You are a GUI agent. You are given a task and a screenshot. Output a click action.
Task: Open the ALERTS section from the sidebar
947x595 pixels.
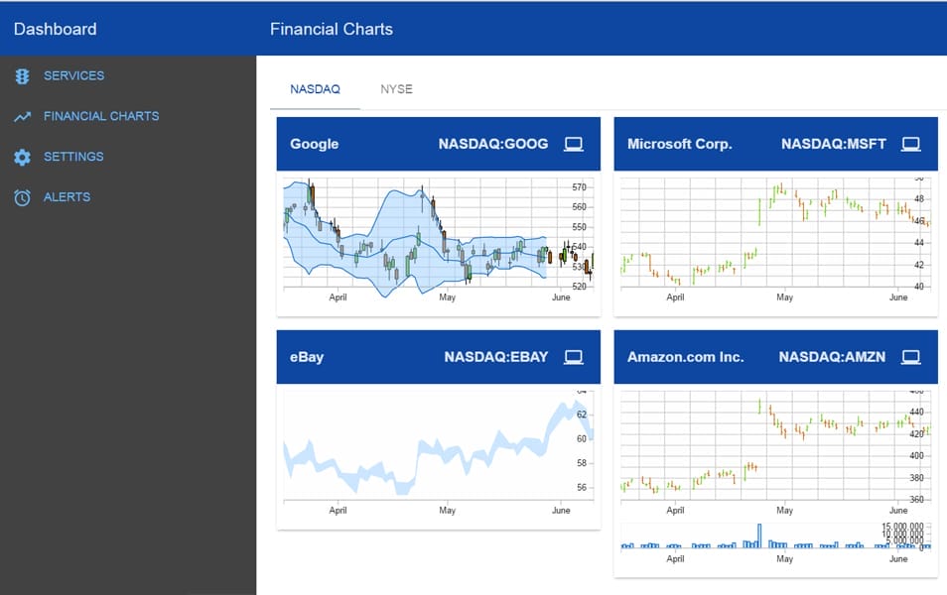(68, 197)
